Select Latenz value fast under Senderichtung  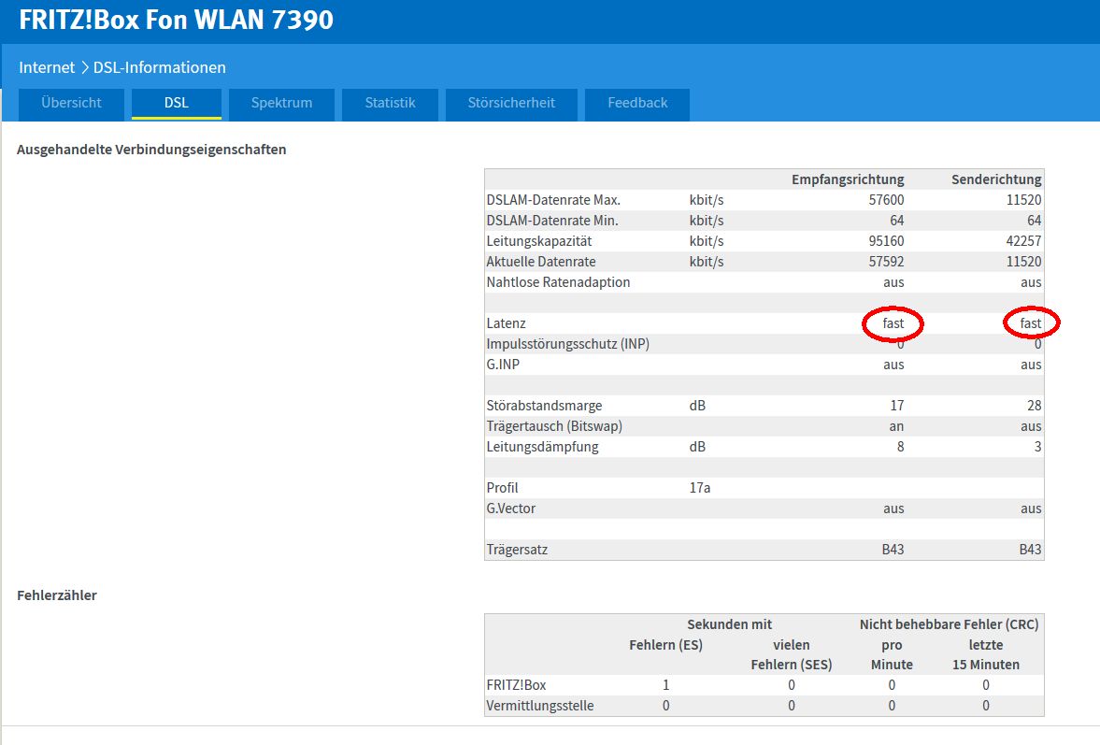1031,323
